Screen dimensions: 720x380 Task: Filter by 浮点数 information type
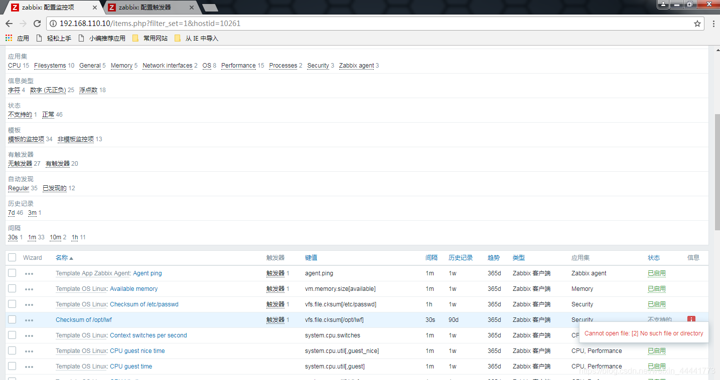88,90
